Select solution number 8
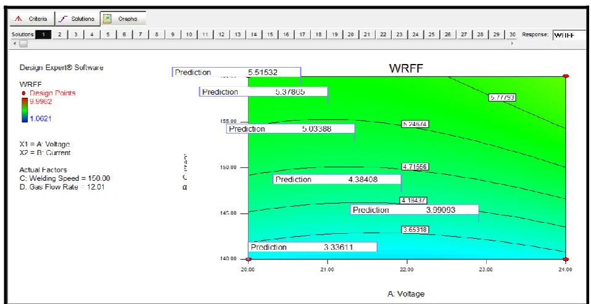Viewport: 591px width, 304px height. (157, 34)
